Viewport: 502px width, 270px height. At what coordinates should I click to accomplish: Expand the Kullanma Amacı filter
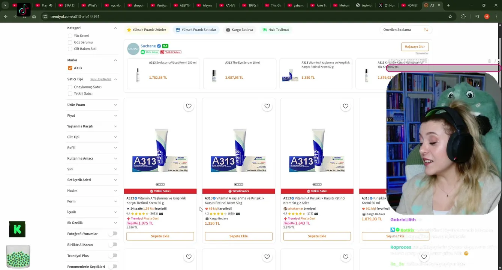(92, 158)
